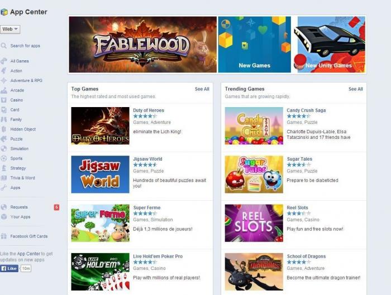This screenshot has width=391, height=295.
Task: Open the Web platform dropdown
Action: click(10, 29)
